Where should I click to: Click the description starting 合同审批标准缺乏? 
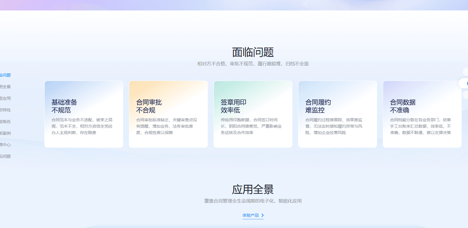167,126
